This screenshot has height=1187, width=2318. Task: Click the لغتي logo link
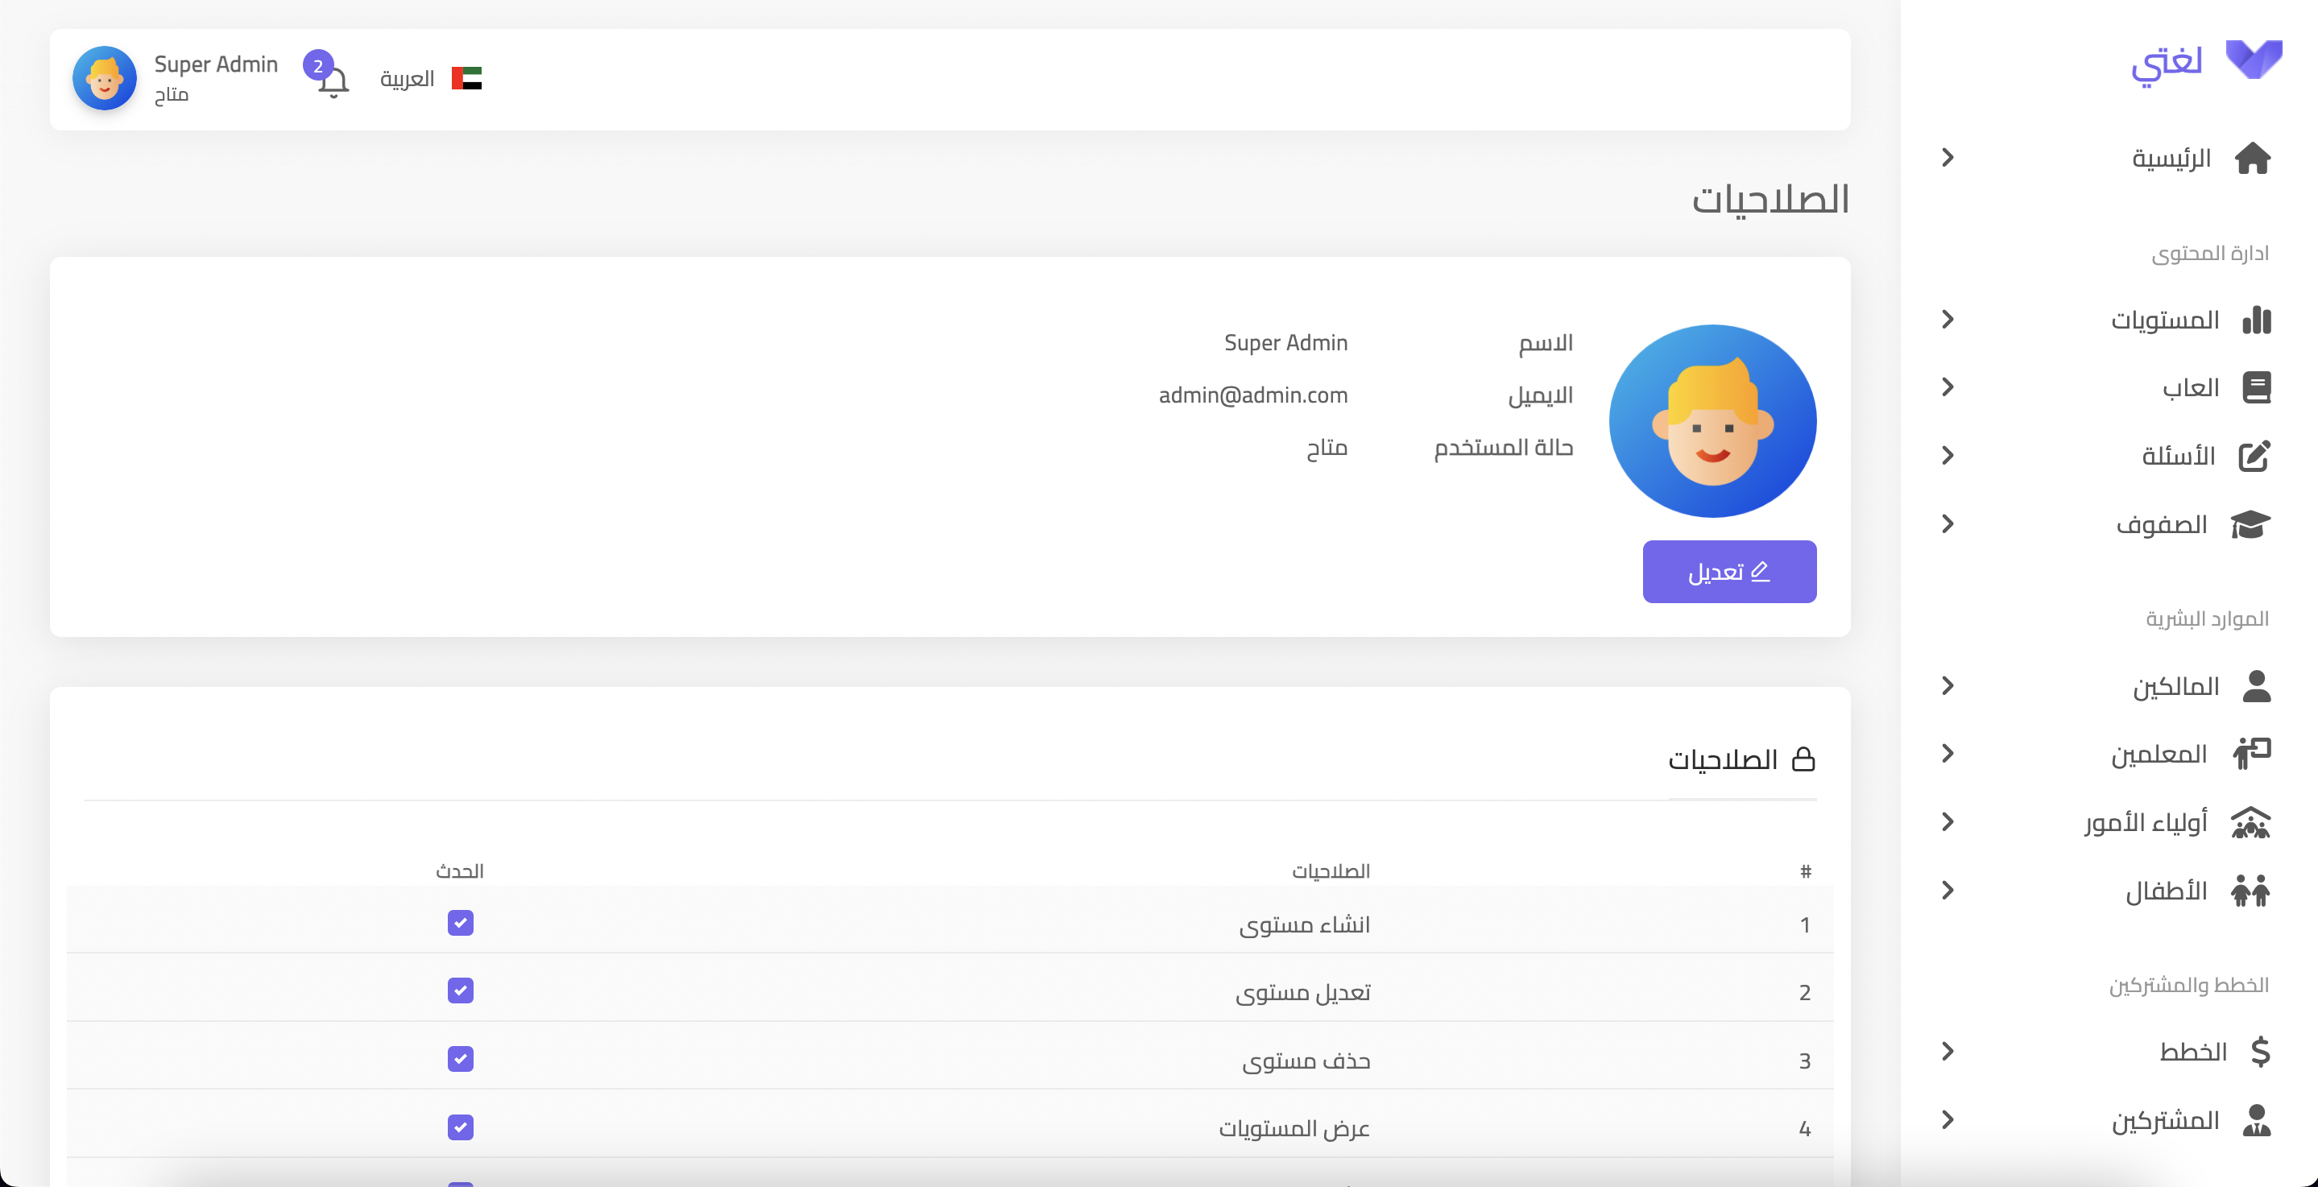[x=2205, y=63]
